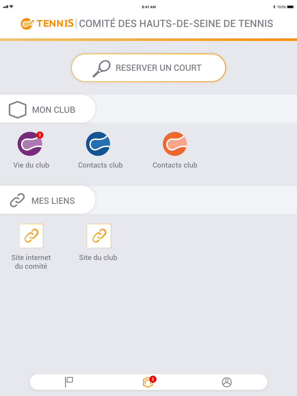Click the RESERVER UN COURT button

click(148, 68)
